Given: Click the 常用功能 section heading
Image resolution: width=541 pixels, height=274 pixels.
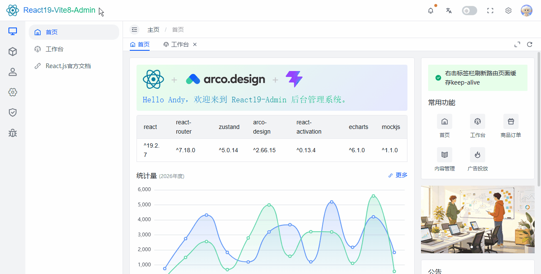Looking at the screenshot, I should pyautogui.click(x=442, y=103).
